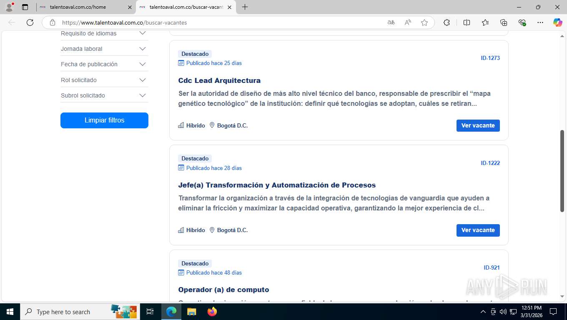Select the ID-921 vacancy identifier
Screen dimensions: 567x320
[492, 267]
